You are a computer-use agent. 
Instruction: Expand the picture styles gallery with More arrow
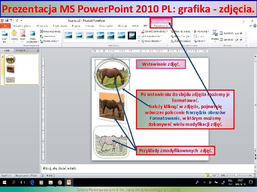139,41
